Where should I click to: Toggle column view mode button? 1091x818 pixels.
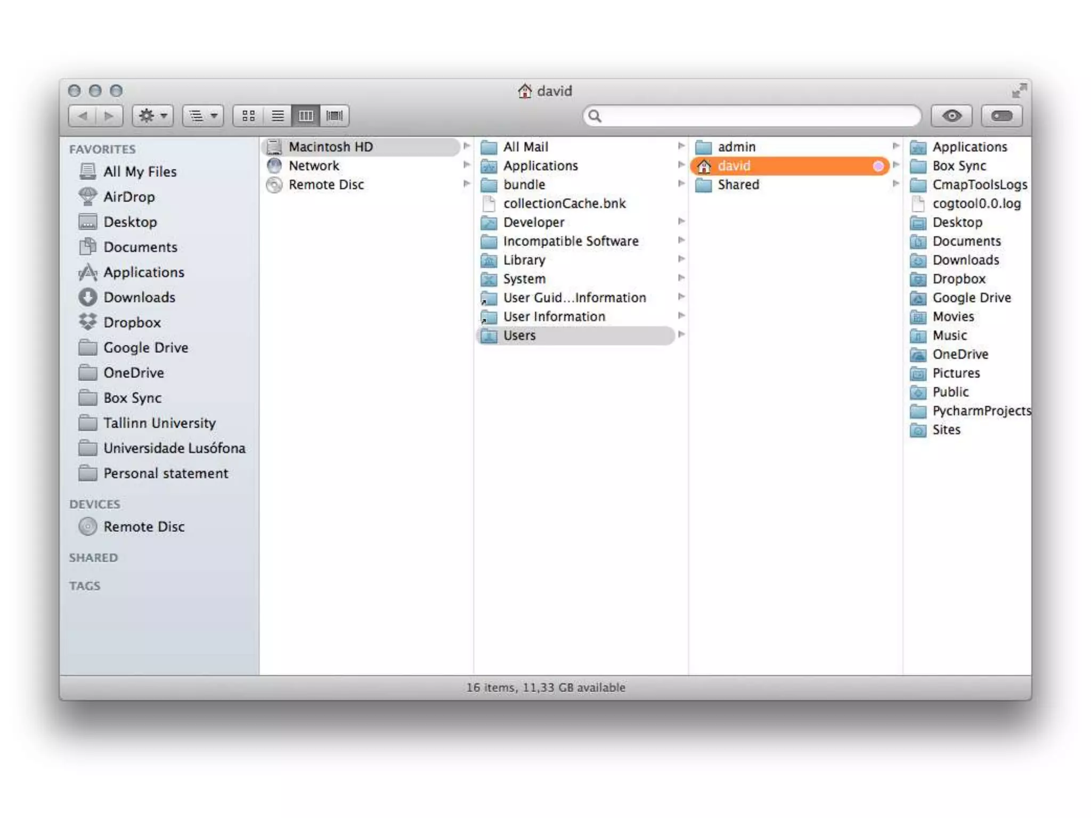pos(306,116)
